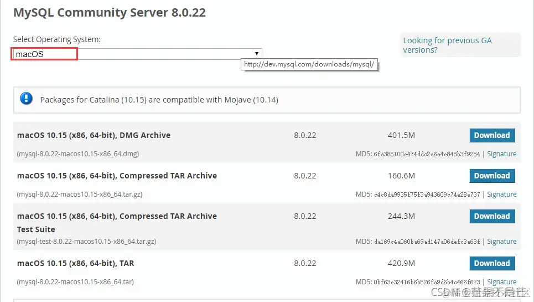
Task: Open the Select Operating System dropdown
Action: coord(137,54)
